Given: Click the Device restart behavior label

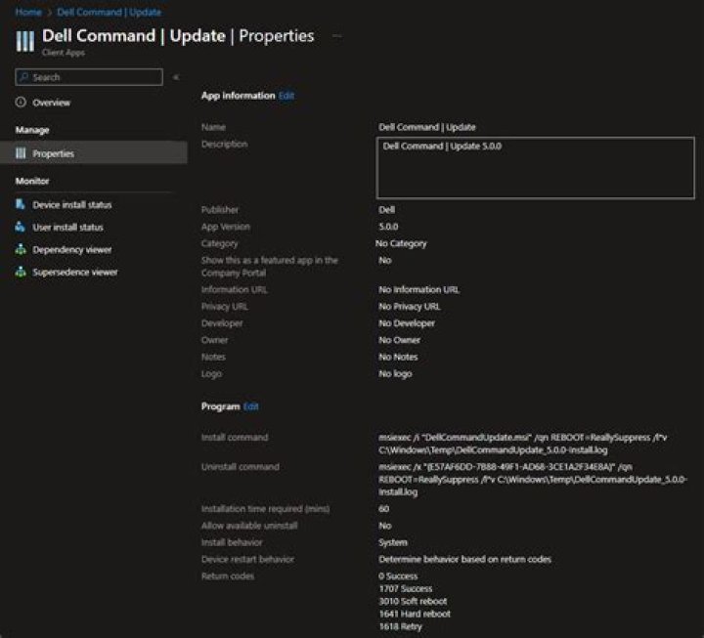Looking at the screenshot, I should coord(247,560).
